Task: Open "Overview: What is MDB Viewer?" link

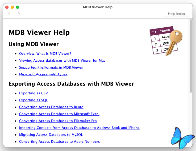Action: point(45,53)
